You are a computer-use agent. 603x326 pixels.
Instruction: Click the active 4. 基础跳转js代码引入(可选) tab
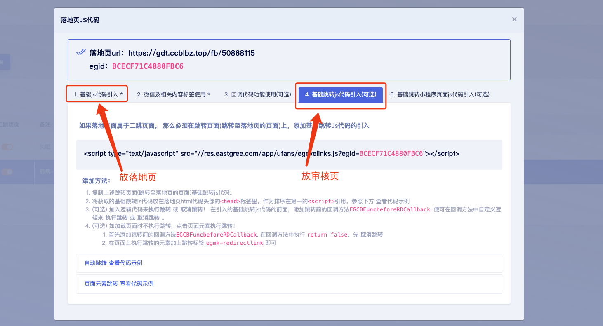tap(341, 94)
